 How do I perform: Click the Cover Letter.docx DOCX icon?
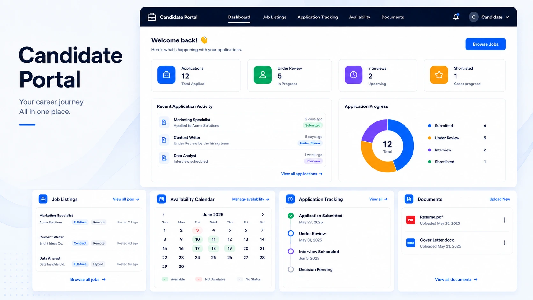pos(411,243)
